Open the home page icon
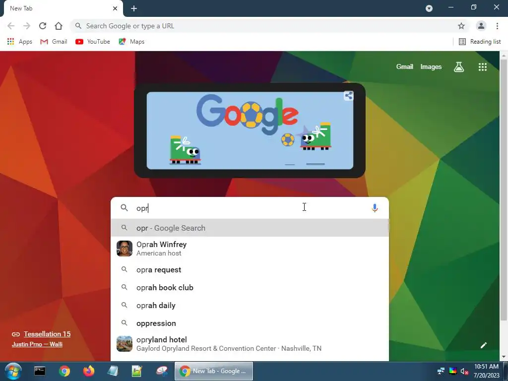508x381 pixels. (x=59, y=26)
